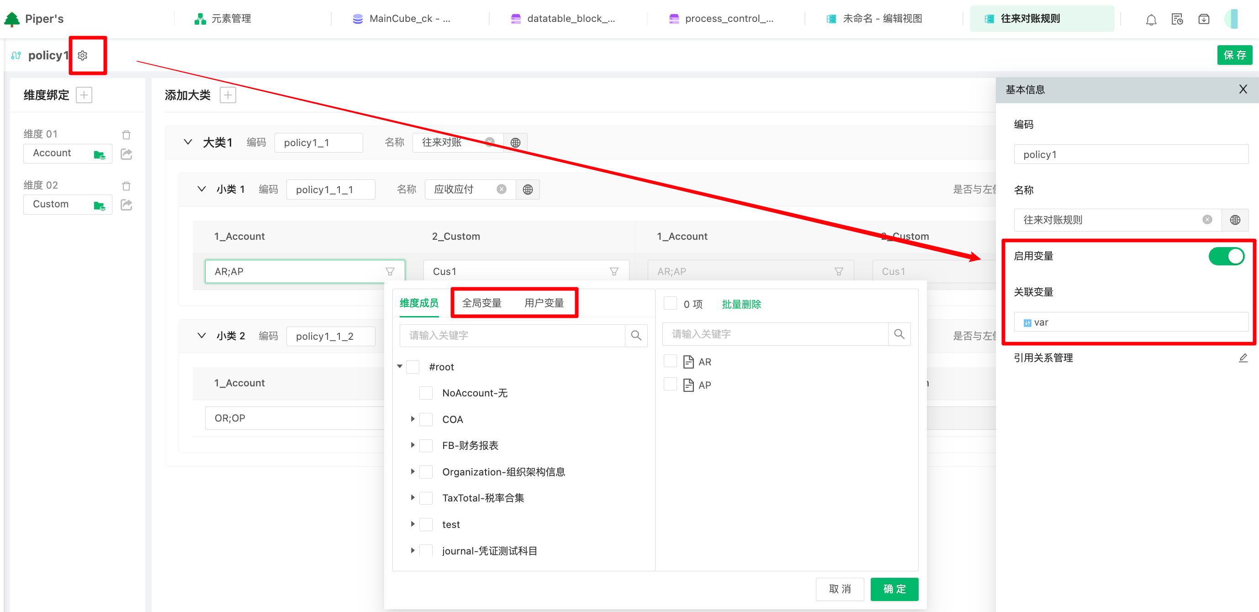Click edit pencil icon for 引用关系管理

(x=1243, y=358)
